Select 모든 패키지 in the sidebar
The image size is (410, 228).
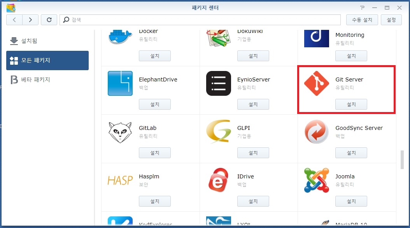point(47,60)
